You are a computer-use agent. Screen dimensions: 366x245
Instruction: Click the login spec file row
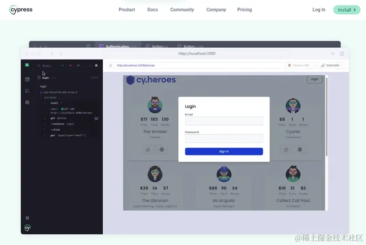point(68,78)
